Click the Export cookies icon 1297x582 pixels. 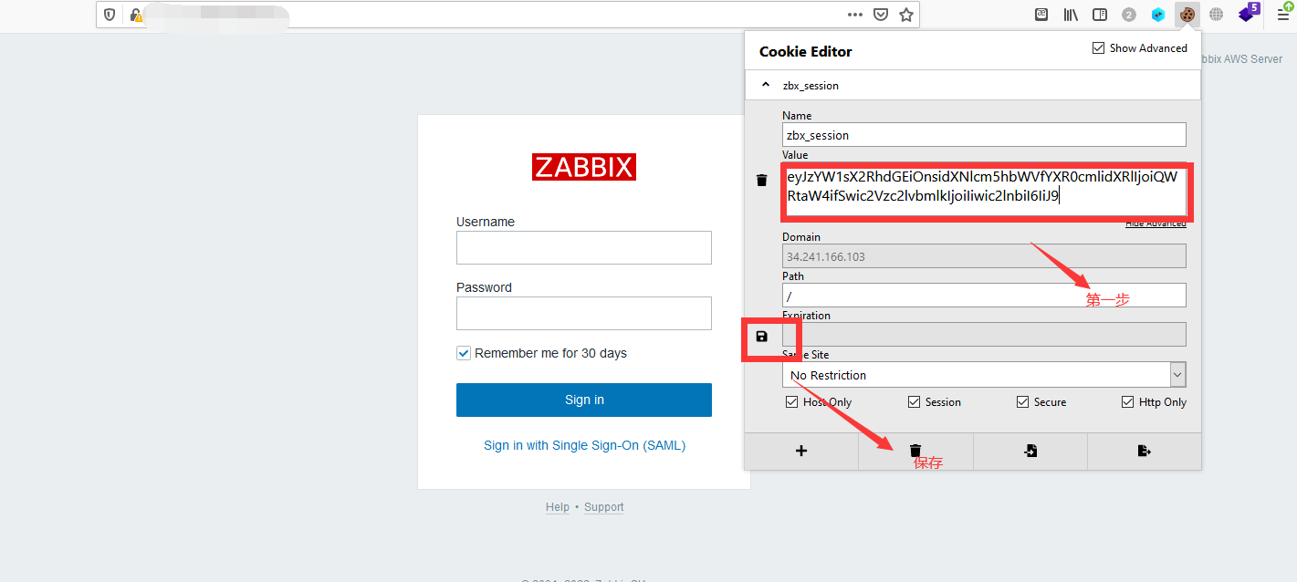[1145, 451]
